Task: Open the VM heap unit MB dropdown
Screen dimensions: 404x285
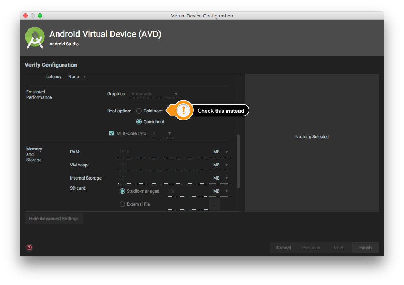Action: click(x=221, y=165)
